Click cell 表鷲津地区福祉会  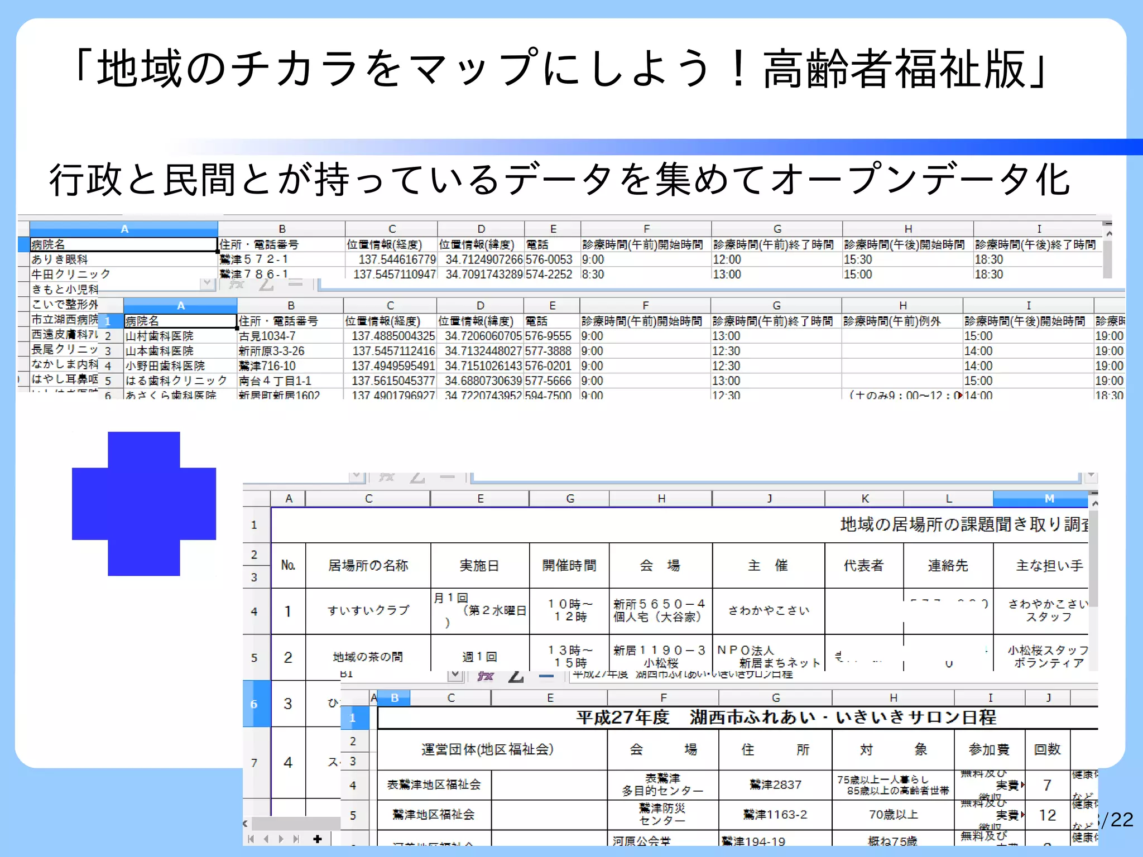click(434, 785)
